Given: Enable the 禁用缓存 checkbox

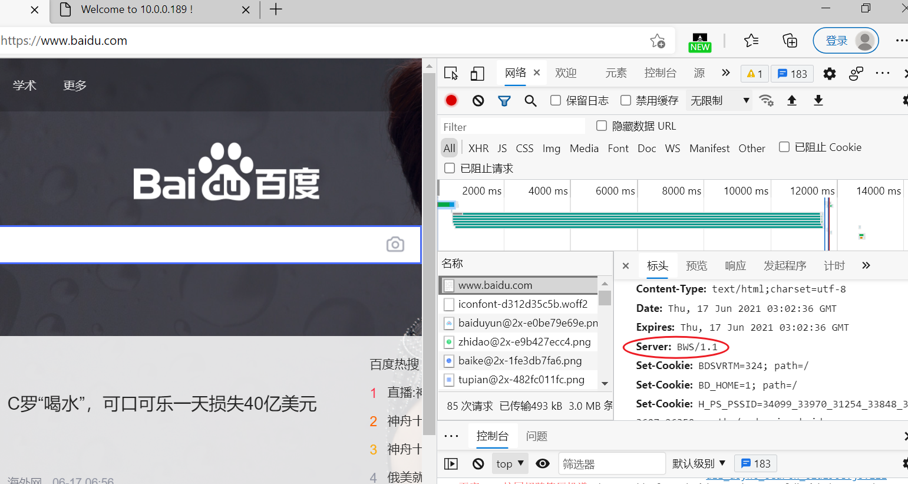Looking at the screenshot, I should (x=626, y=100).
